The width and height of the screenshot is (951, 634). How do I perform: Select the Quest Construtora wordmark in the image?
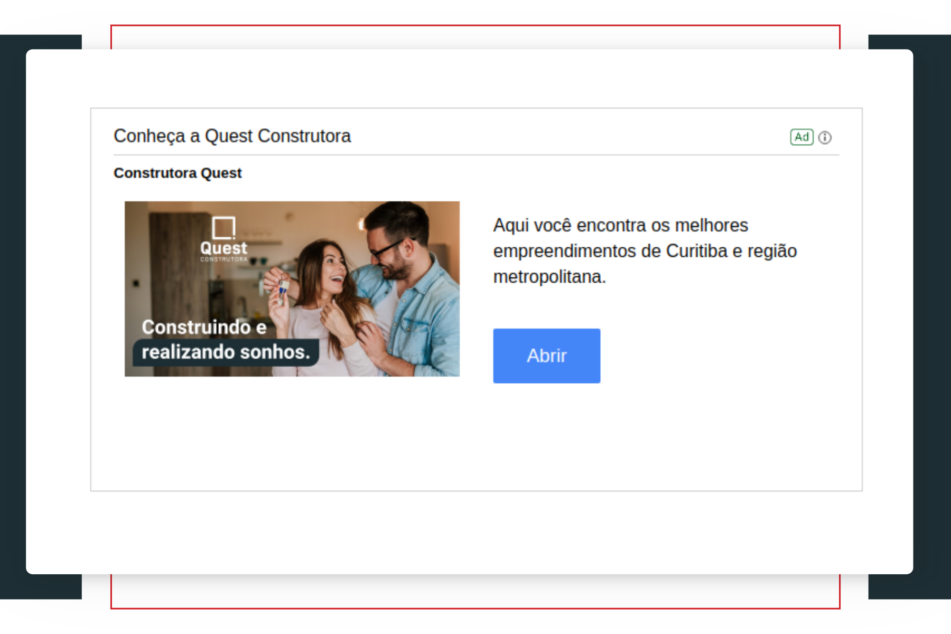point(223,251)
